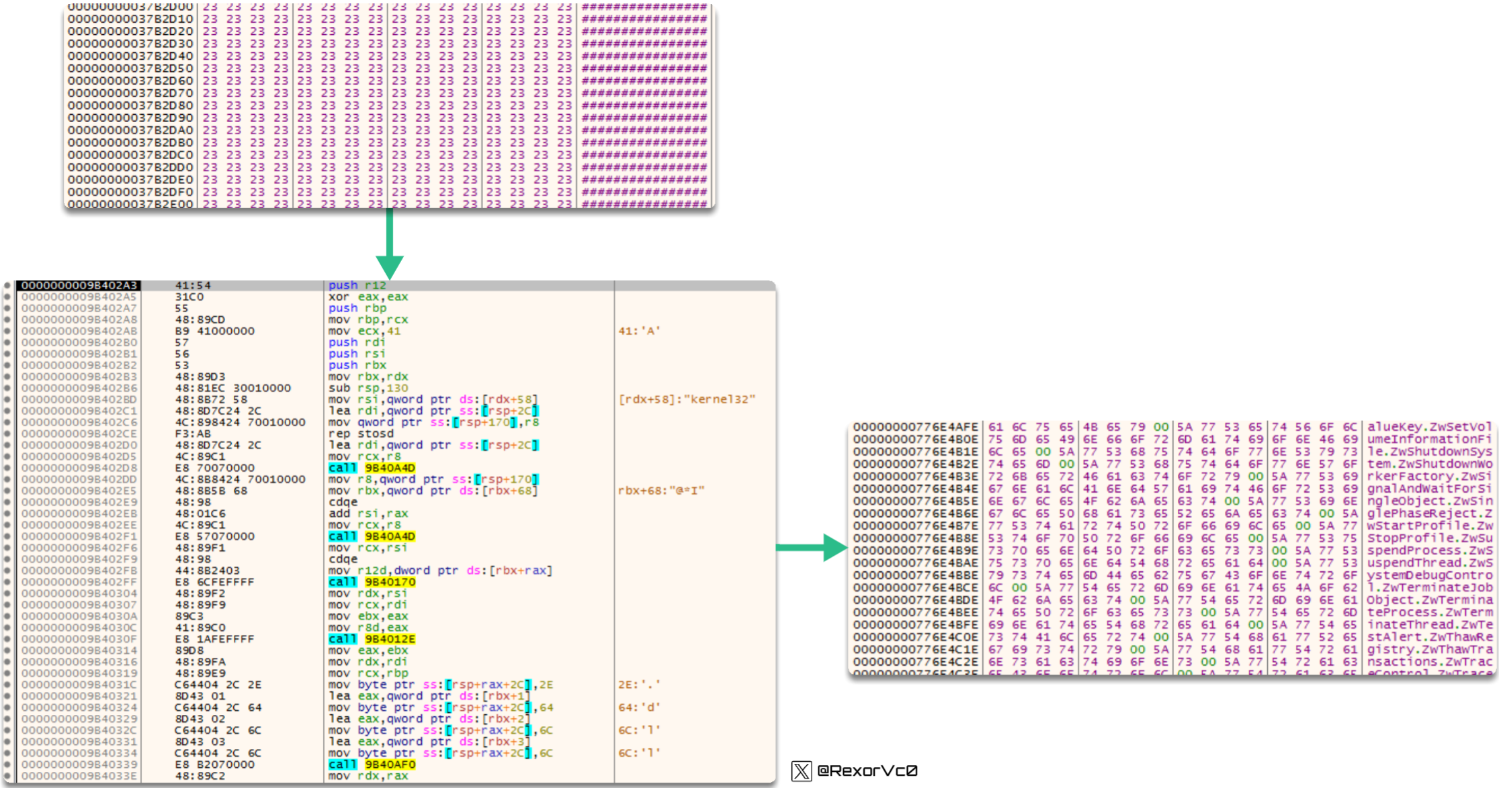This screenshot has width=1499, height=788.
Task: Select dump address 00000000037B2D40
Action: (x=130, y=56)
